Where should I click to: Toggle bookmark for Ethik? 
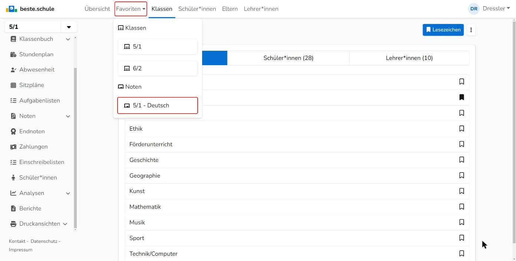click(x=461, y=128)
